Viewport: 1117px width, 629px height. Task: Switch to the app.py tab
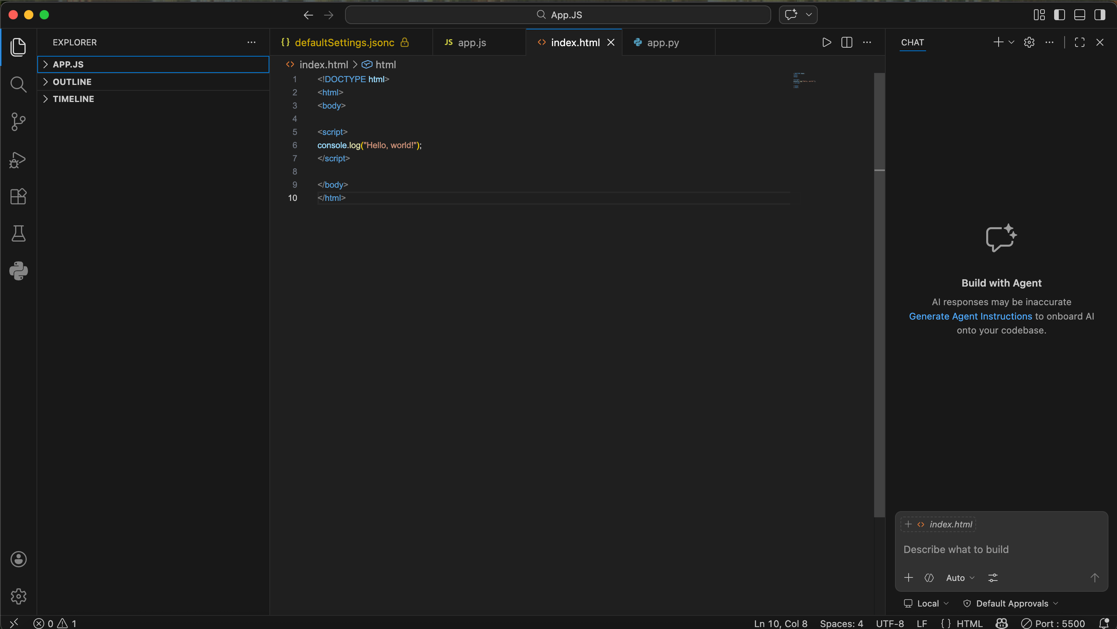(x=663, y=42)
